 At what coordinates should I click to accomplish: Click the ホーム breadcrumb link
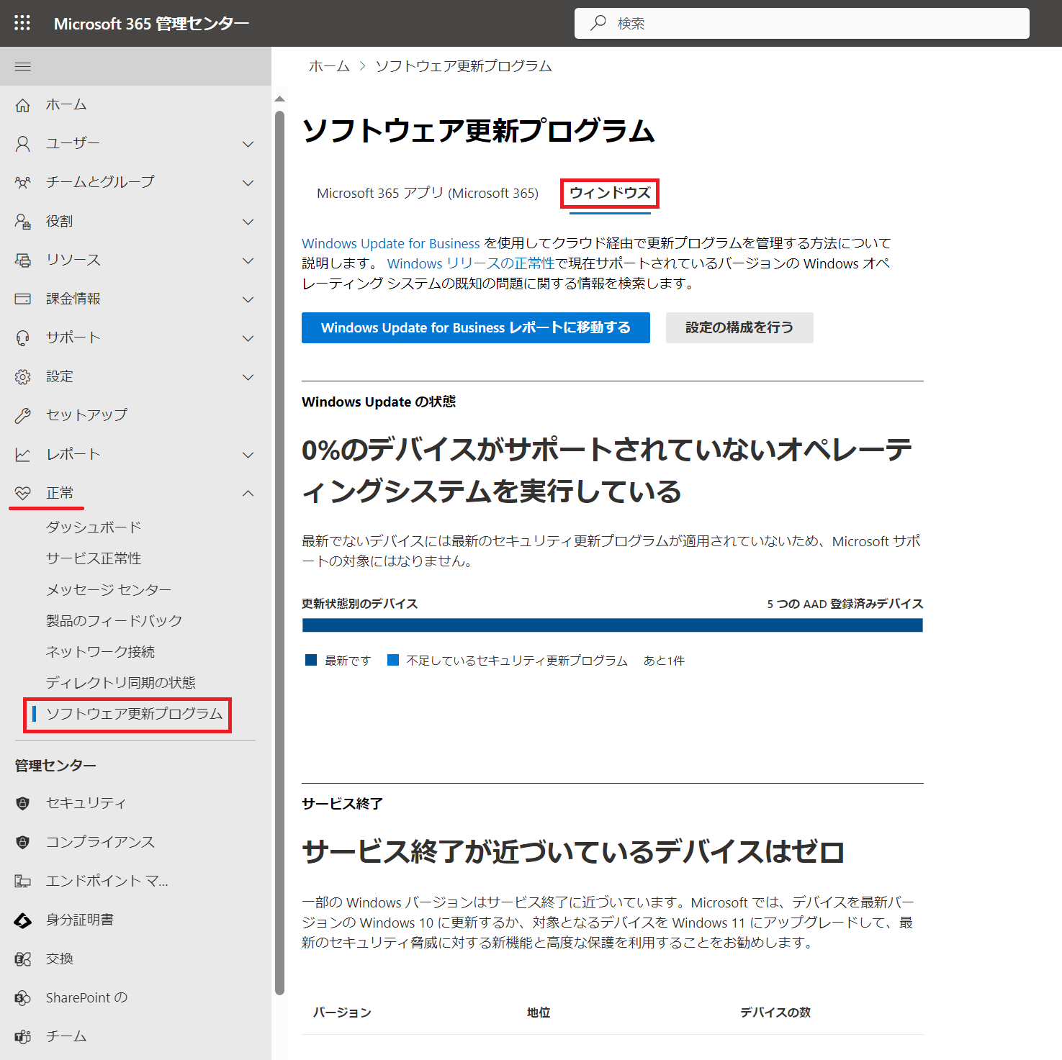tap(329, 66)
